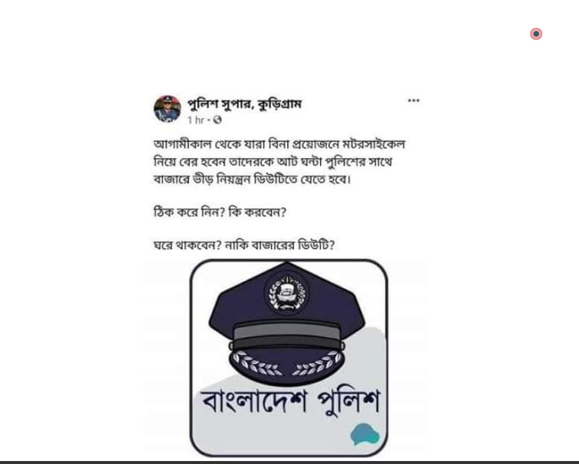
Task: Click the globe public-audience icon
Action: (217, 120)
